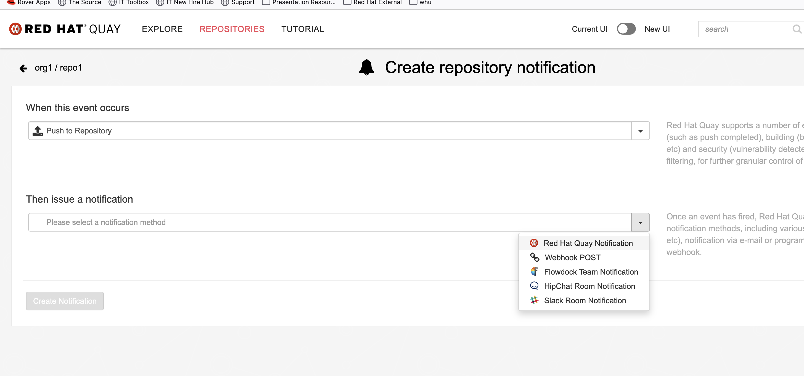Choose HipChat Room Notification option
804x376 pixels.
[x=589, y=286]
